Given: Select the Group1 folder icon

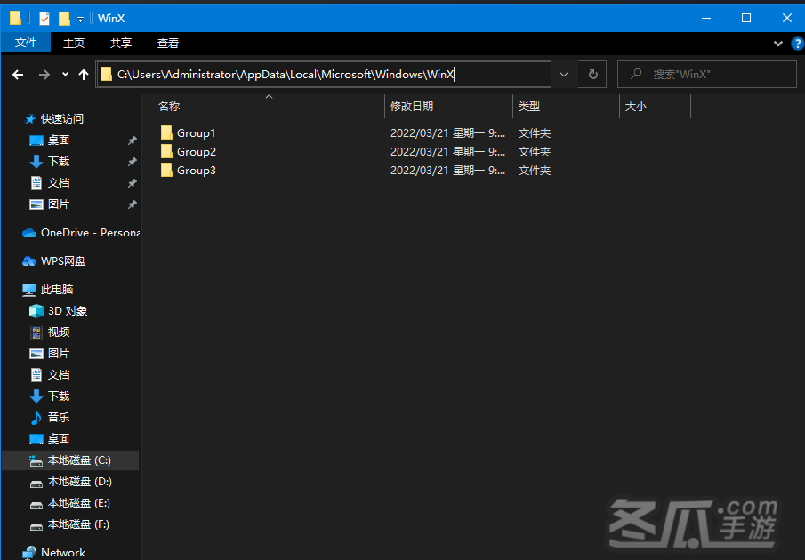Looking at the screenshot, I should click(x=166, y=132).
